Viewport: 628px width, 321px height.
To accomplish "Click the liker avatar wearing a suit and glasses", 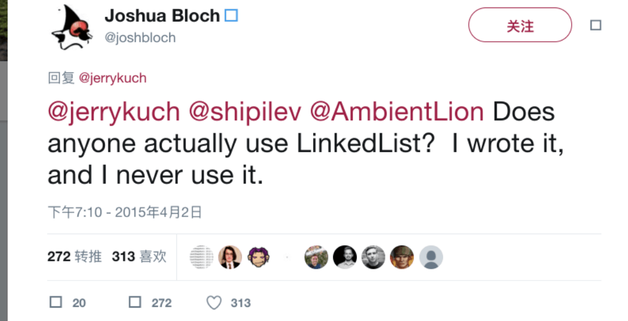I will 230,257.
